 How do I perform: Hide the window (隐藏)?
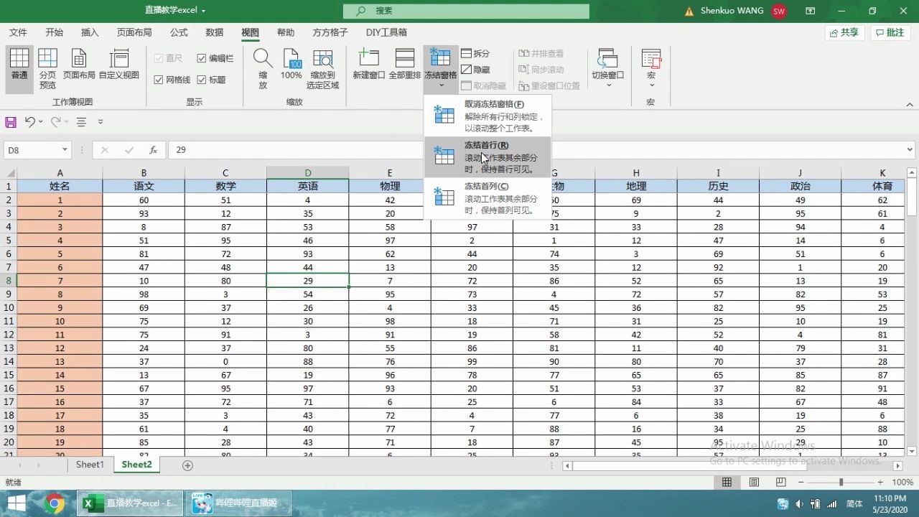tap(475, 70)
